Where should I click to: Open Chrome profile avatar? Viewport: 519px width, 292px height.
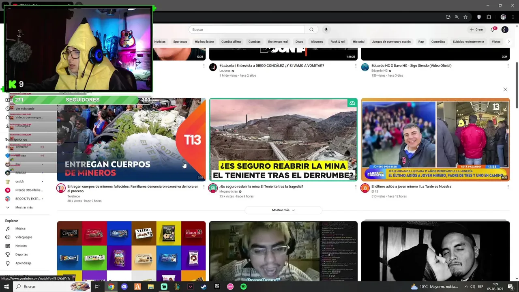pos(503,17)
